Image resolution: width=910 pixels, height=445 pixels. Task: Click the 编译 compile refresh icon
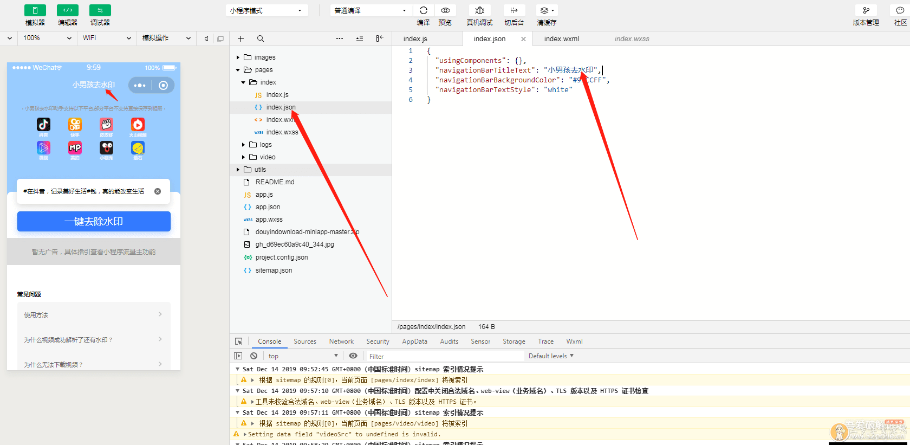[x=423, y=10]
